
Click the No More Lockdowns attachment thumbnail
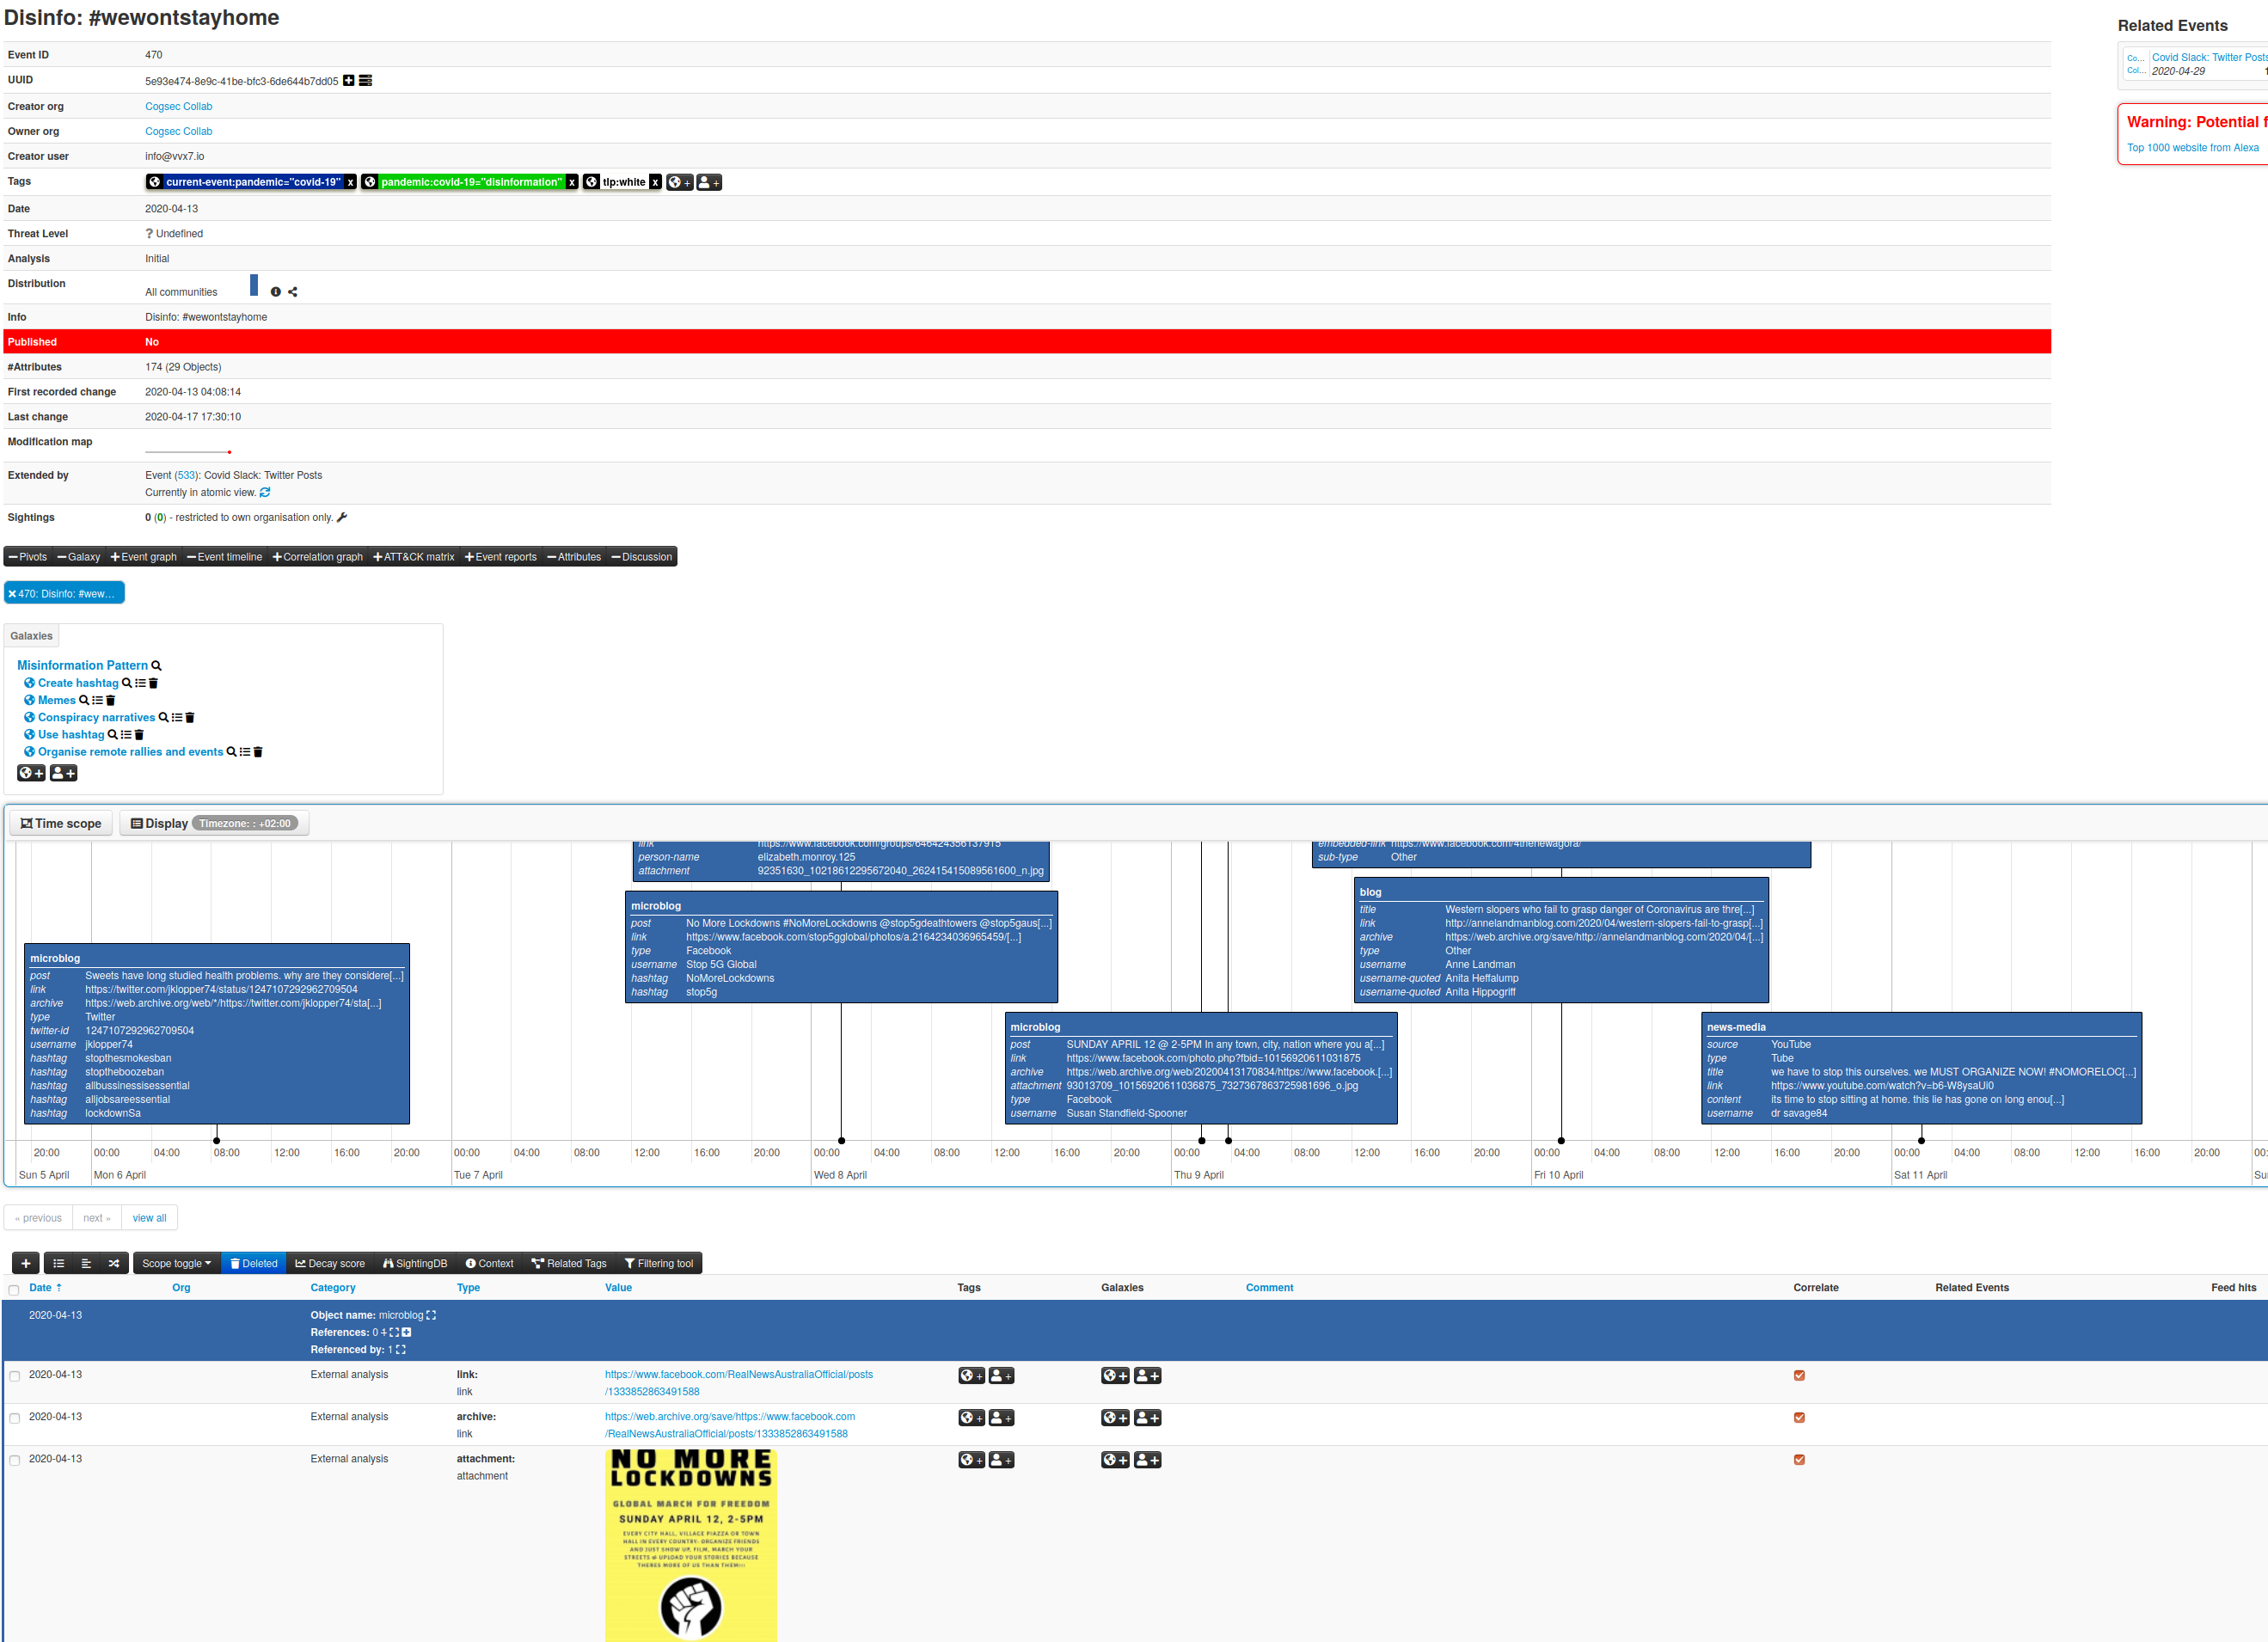pyautogui.click(x=690, y=1543)
